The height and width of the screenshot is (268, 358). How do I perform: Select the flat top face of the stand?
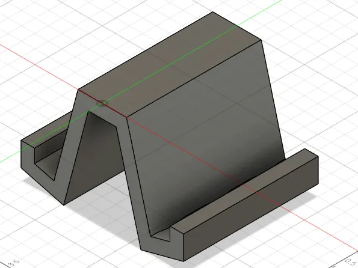coord(170,65)
